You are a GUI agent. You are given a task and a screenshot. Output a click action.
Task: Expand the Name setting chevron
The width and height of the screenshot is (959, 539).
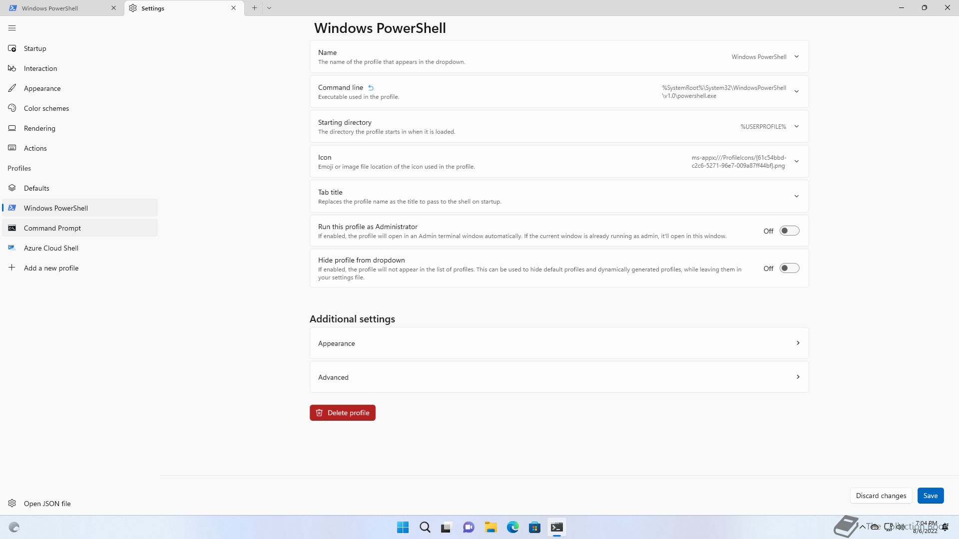click(x=797, y=56)
